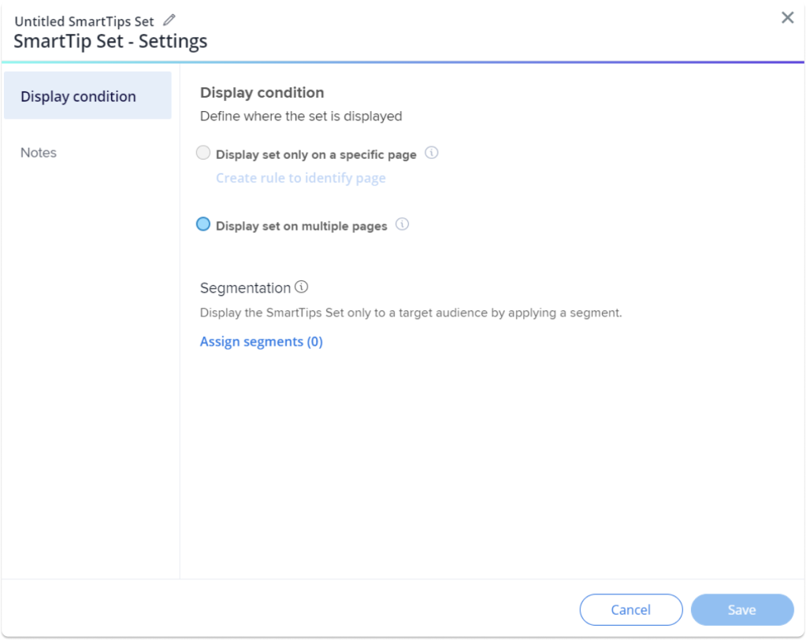
Task: Open the Notes tab
Action: pyautogui.click(x=39, y=153)
